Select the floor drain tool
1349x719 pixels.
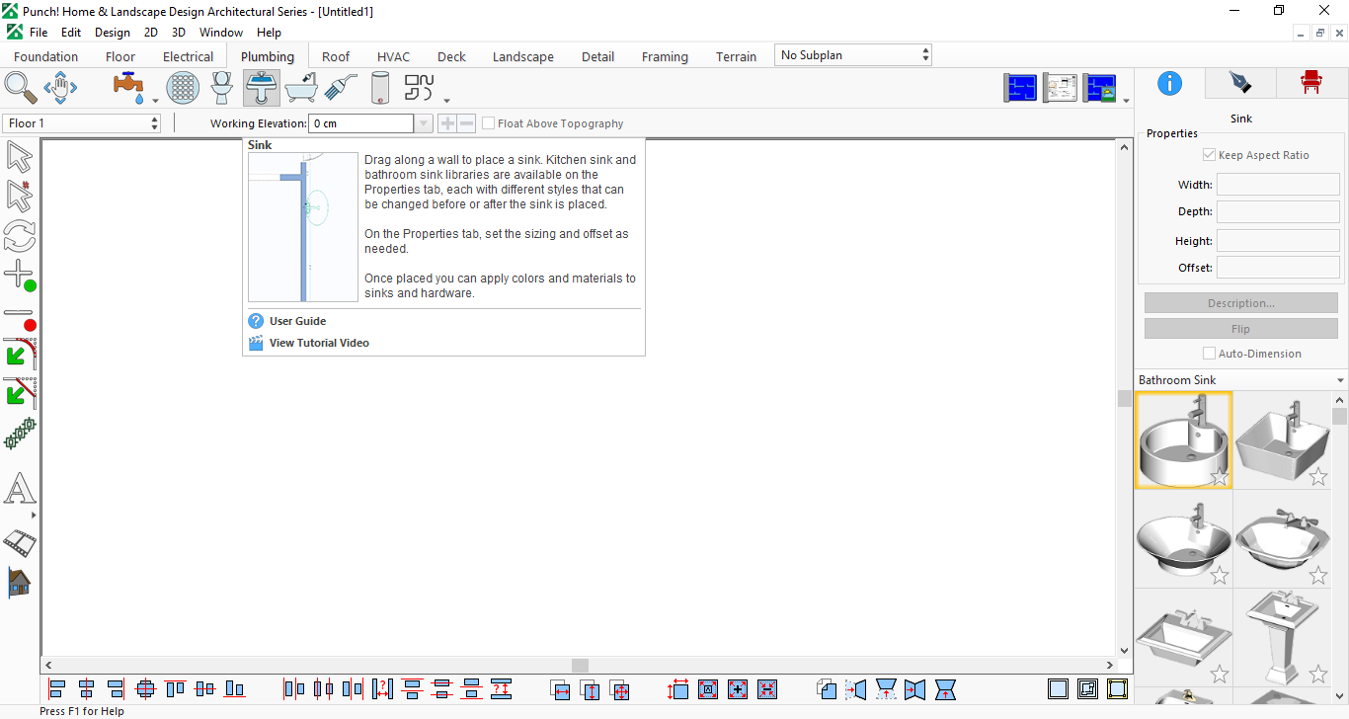pos(183,87)
